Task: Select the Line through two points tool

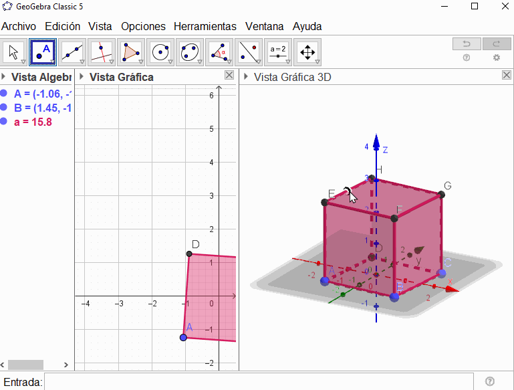Action: point(72,52)
